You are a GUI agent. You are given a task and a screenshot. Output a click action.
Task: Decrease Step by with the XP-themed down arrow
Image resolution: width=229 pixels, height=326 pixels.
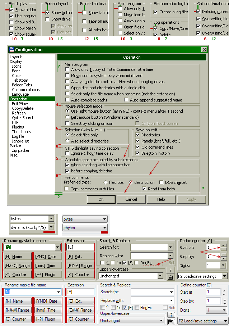tap(224, 304)
